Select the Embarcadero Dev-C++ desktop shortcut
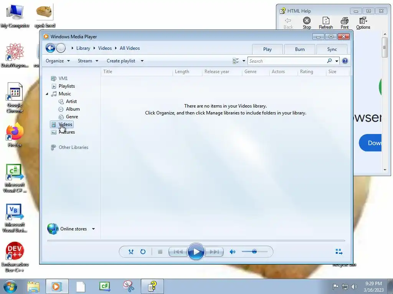Viewport: 393px width, 294px height. [x=15, y=257]
